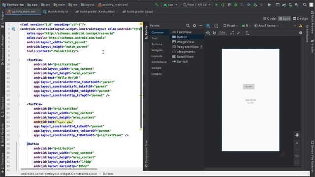315x177 pixels.
Task: Open the SDK Manager icon
Action: (x=296, y=4)
